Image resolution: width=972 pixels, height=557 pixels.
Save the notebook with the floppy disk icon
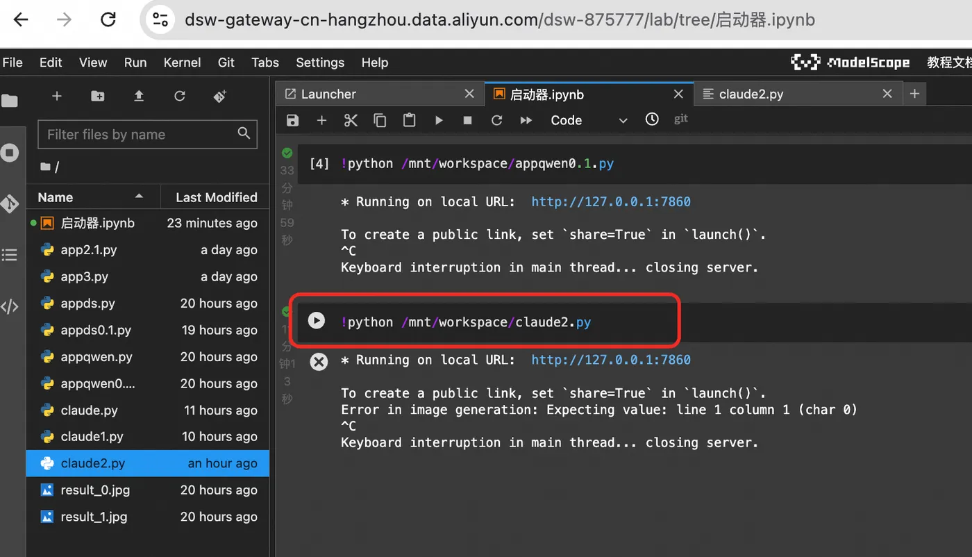pos(292,120)
